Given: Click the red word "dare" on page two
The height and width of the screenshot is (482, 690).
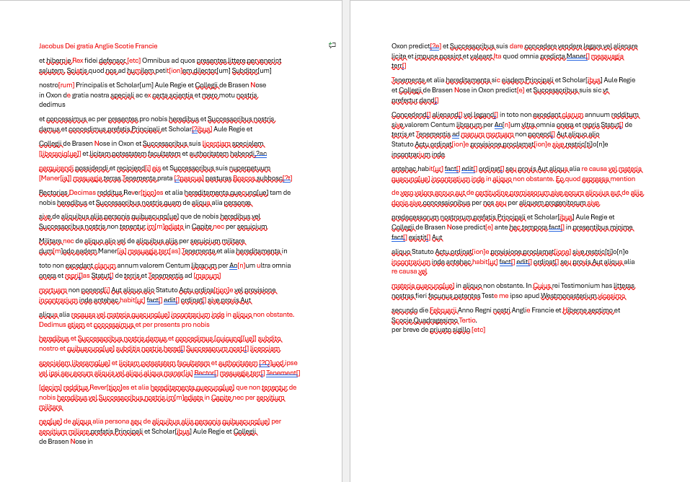Looking at the screenshot, I should (516, 46).
